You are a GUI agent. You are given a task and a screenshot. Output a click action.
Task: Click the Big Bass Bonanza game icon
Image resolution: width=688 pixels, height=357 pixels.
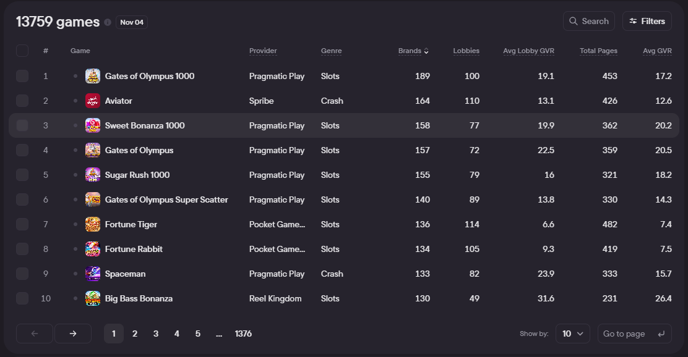[93, 298]
